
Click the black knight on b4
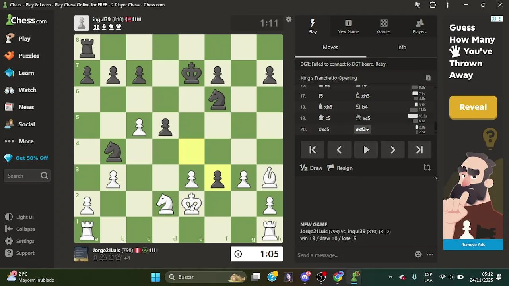(113, 151)
